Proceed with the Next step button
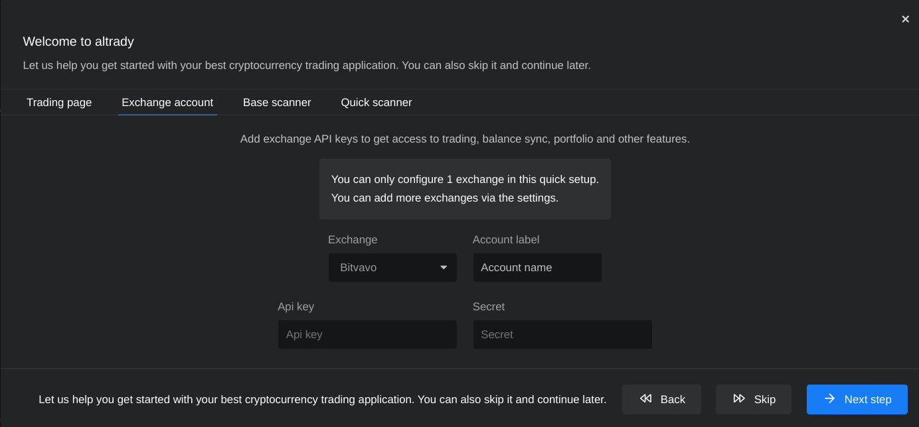This screenshot has width=919, height=427. (x=857, y=399)
